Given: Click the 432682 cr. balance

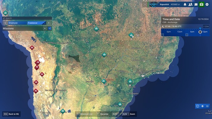Looking at the screenshot, I should (175, 5).
